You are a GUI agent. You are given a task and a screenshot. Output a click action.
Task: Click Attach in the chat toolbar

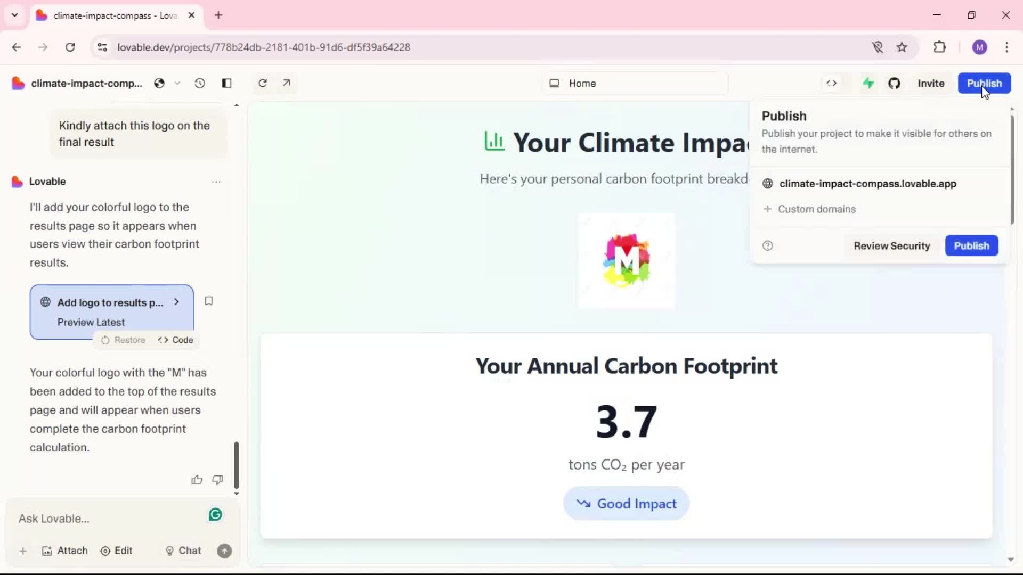[64, 551]
